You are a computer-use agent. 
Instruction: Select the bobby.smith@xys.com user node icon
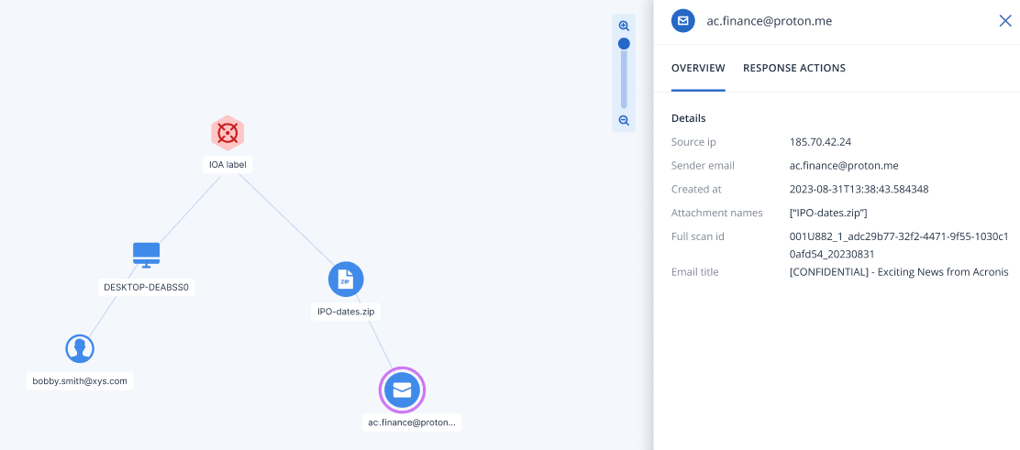tap(80, 348)
